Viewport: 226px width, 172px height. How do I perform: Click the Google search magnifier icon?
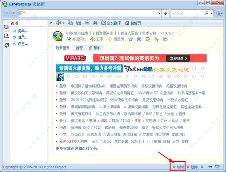coord(206,13)
